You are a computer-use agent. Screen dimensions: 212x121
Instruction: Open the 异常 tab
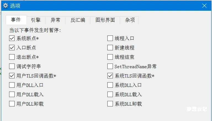pos(55,20)
